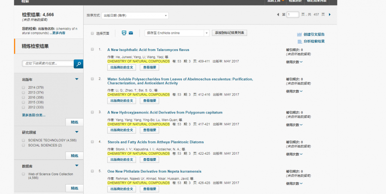Check publication year 2016 (356)
The image size is (386, 194).
tap(24, 97)
